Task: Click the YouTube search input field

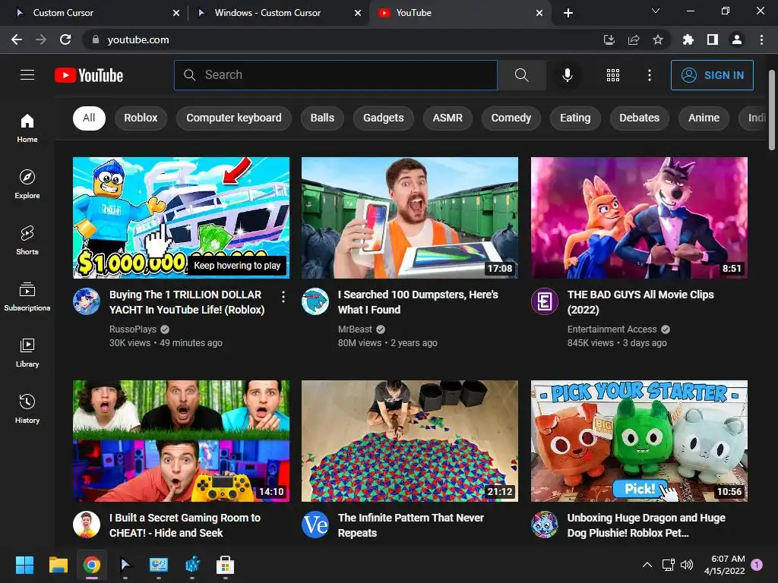Action: pyautogui.click(x=335, y=75)
